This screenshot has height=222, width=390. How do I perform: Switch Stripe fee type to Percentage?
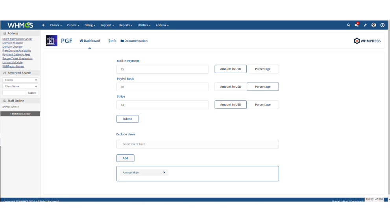pos(262,105)
